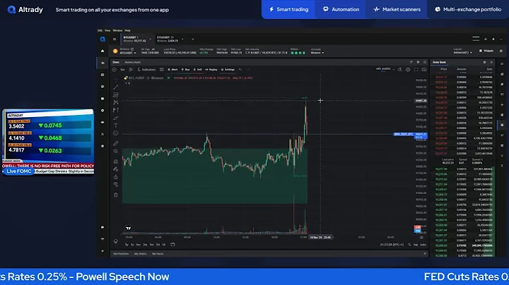The image size is (509, 285).
Task: Open the View menu
Action: 107,30
